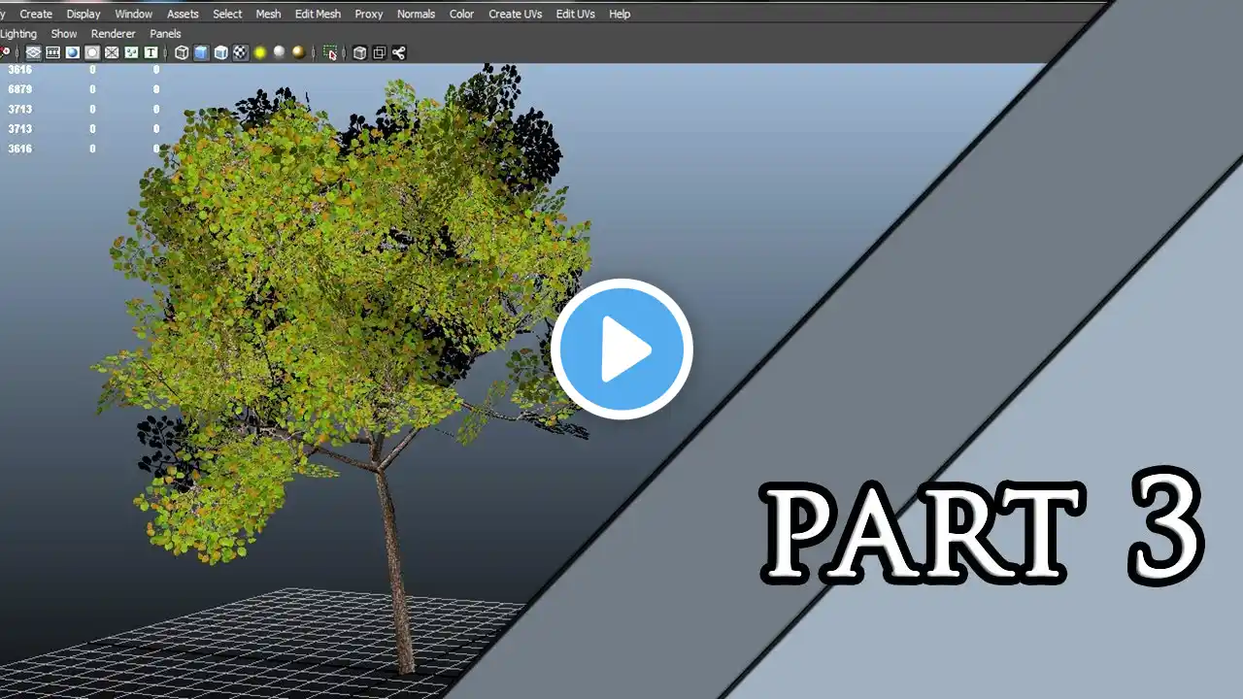Select the smooth shade all blue cube
The image size is (1243, 699).
pos(201,52)
